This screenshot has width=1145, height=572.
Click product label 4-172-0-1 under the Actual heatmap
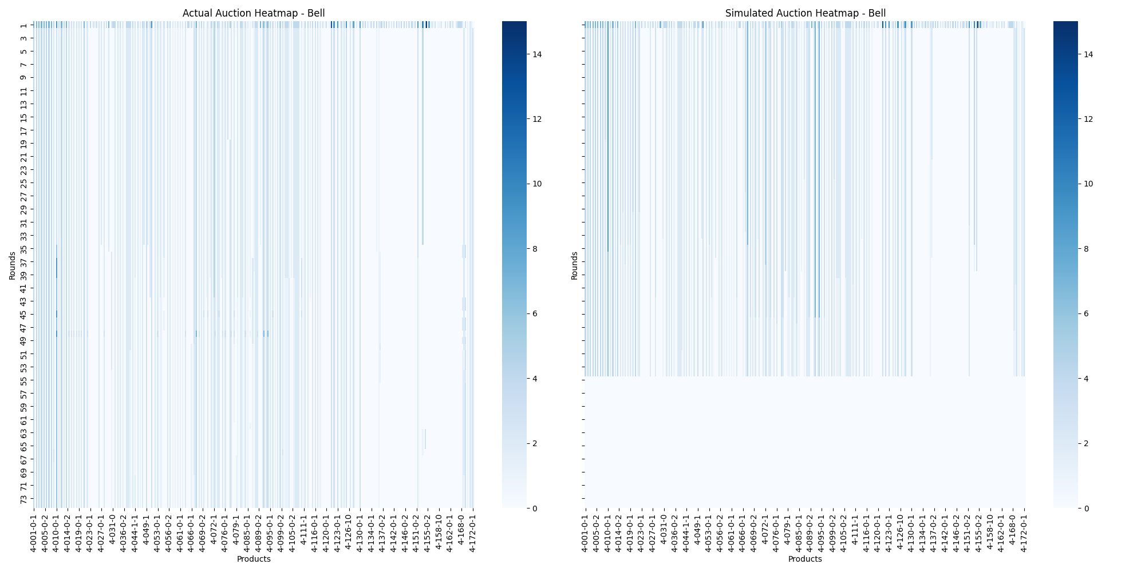(472, 533)
